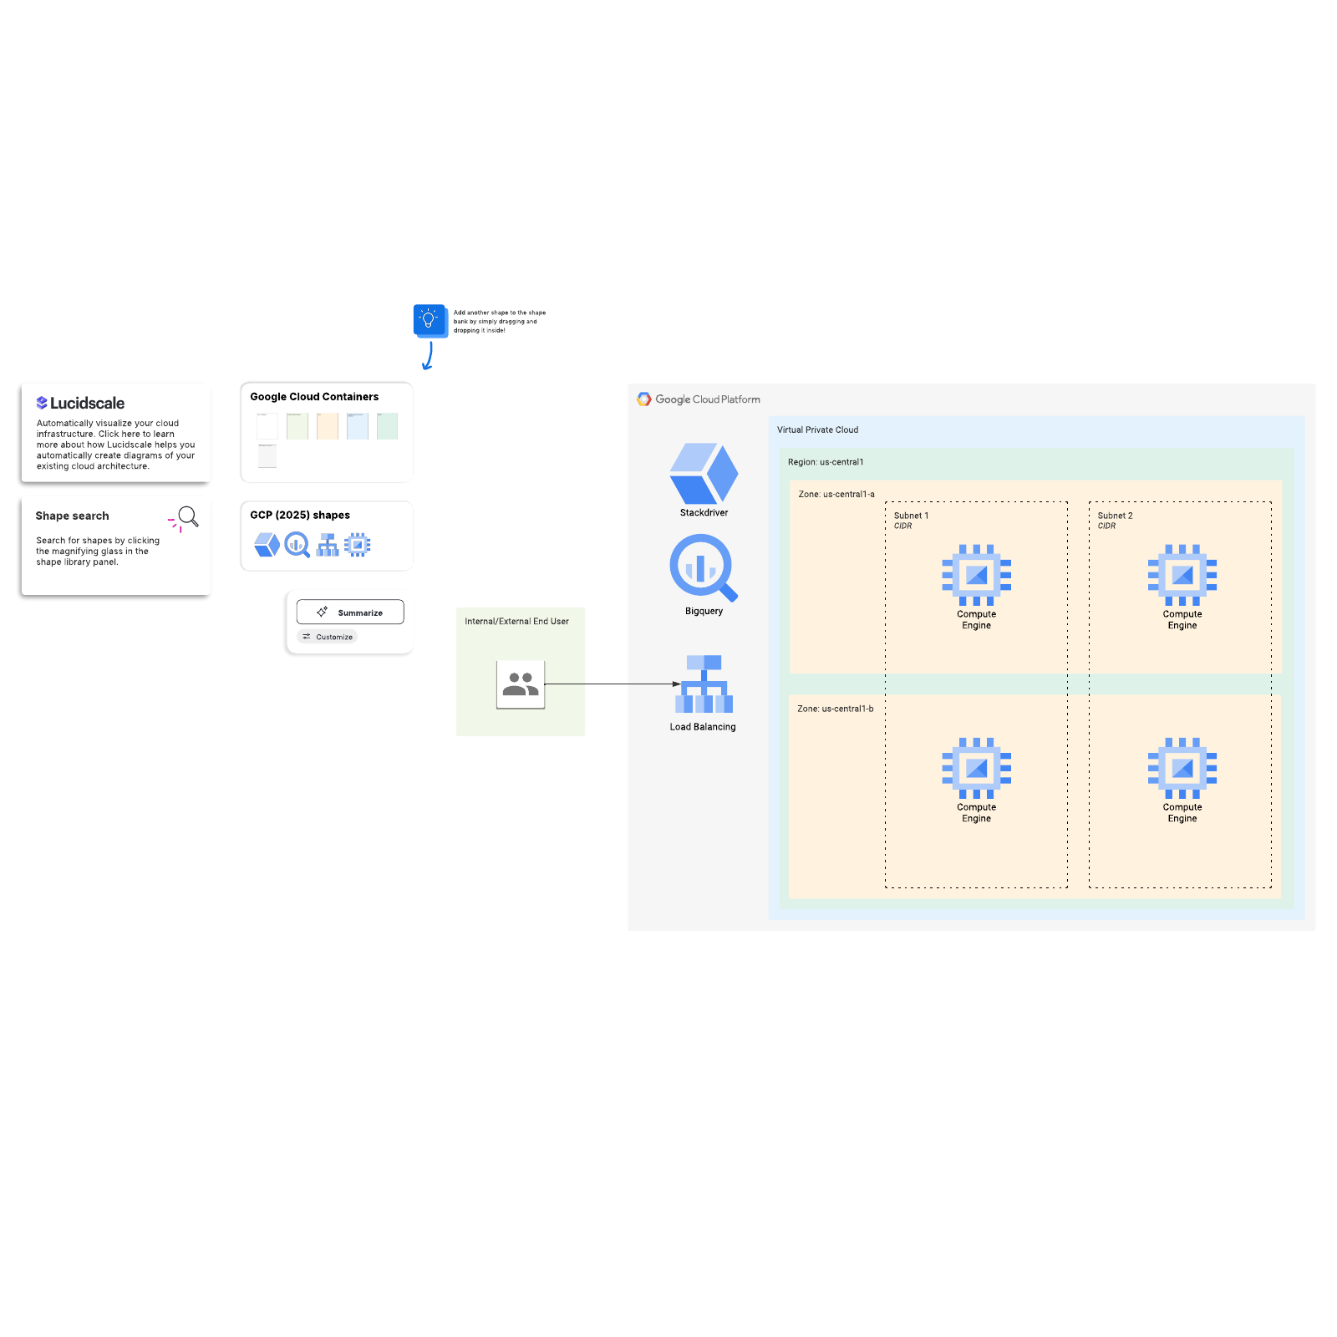Open the Customize options
The image size is (1337, 1337).
[328, 637]
